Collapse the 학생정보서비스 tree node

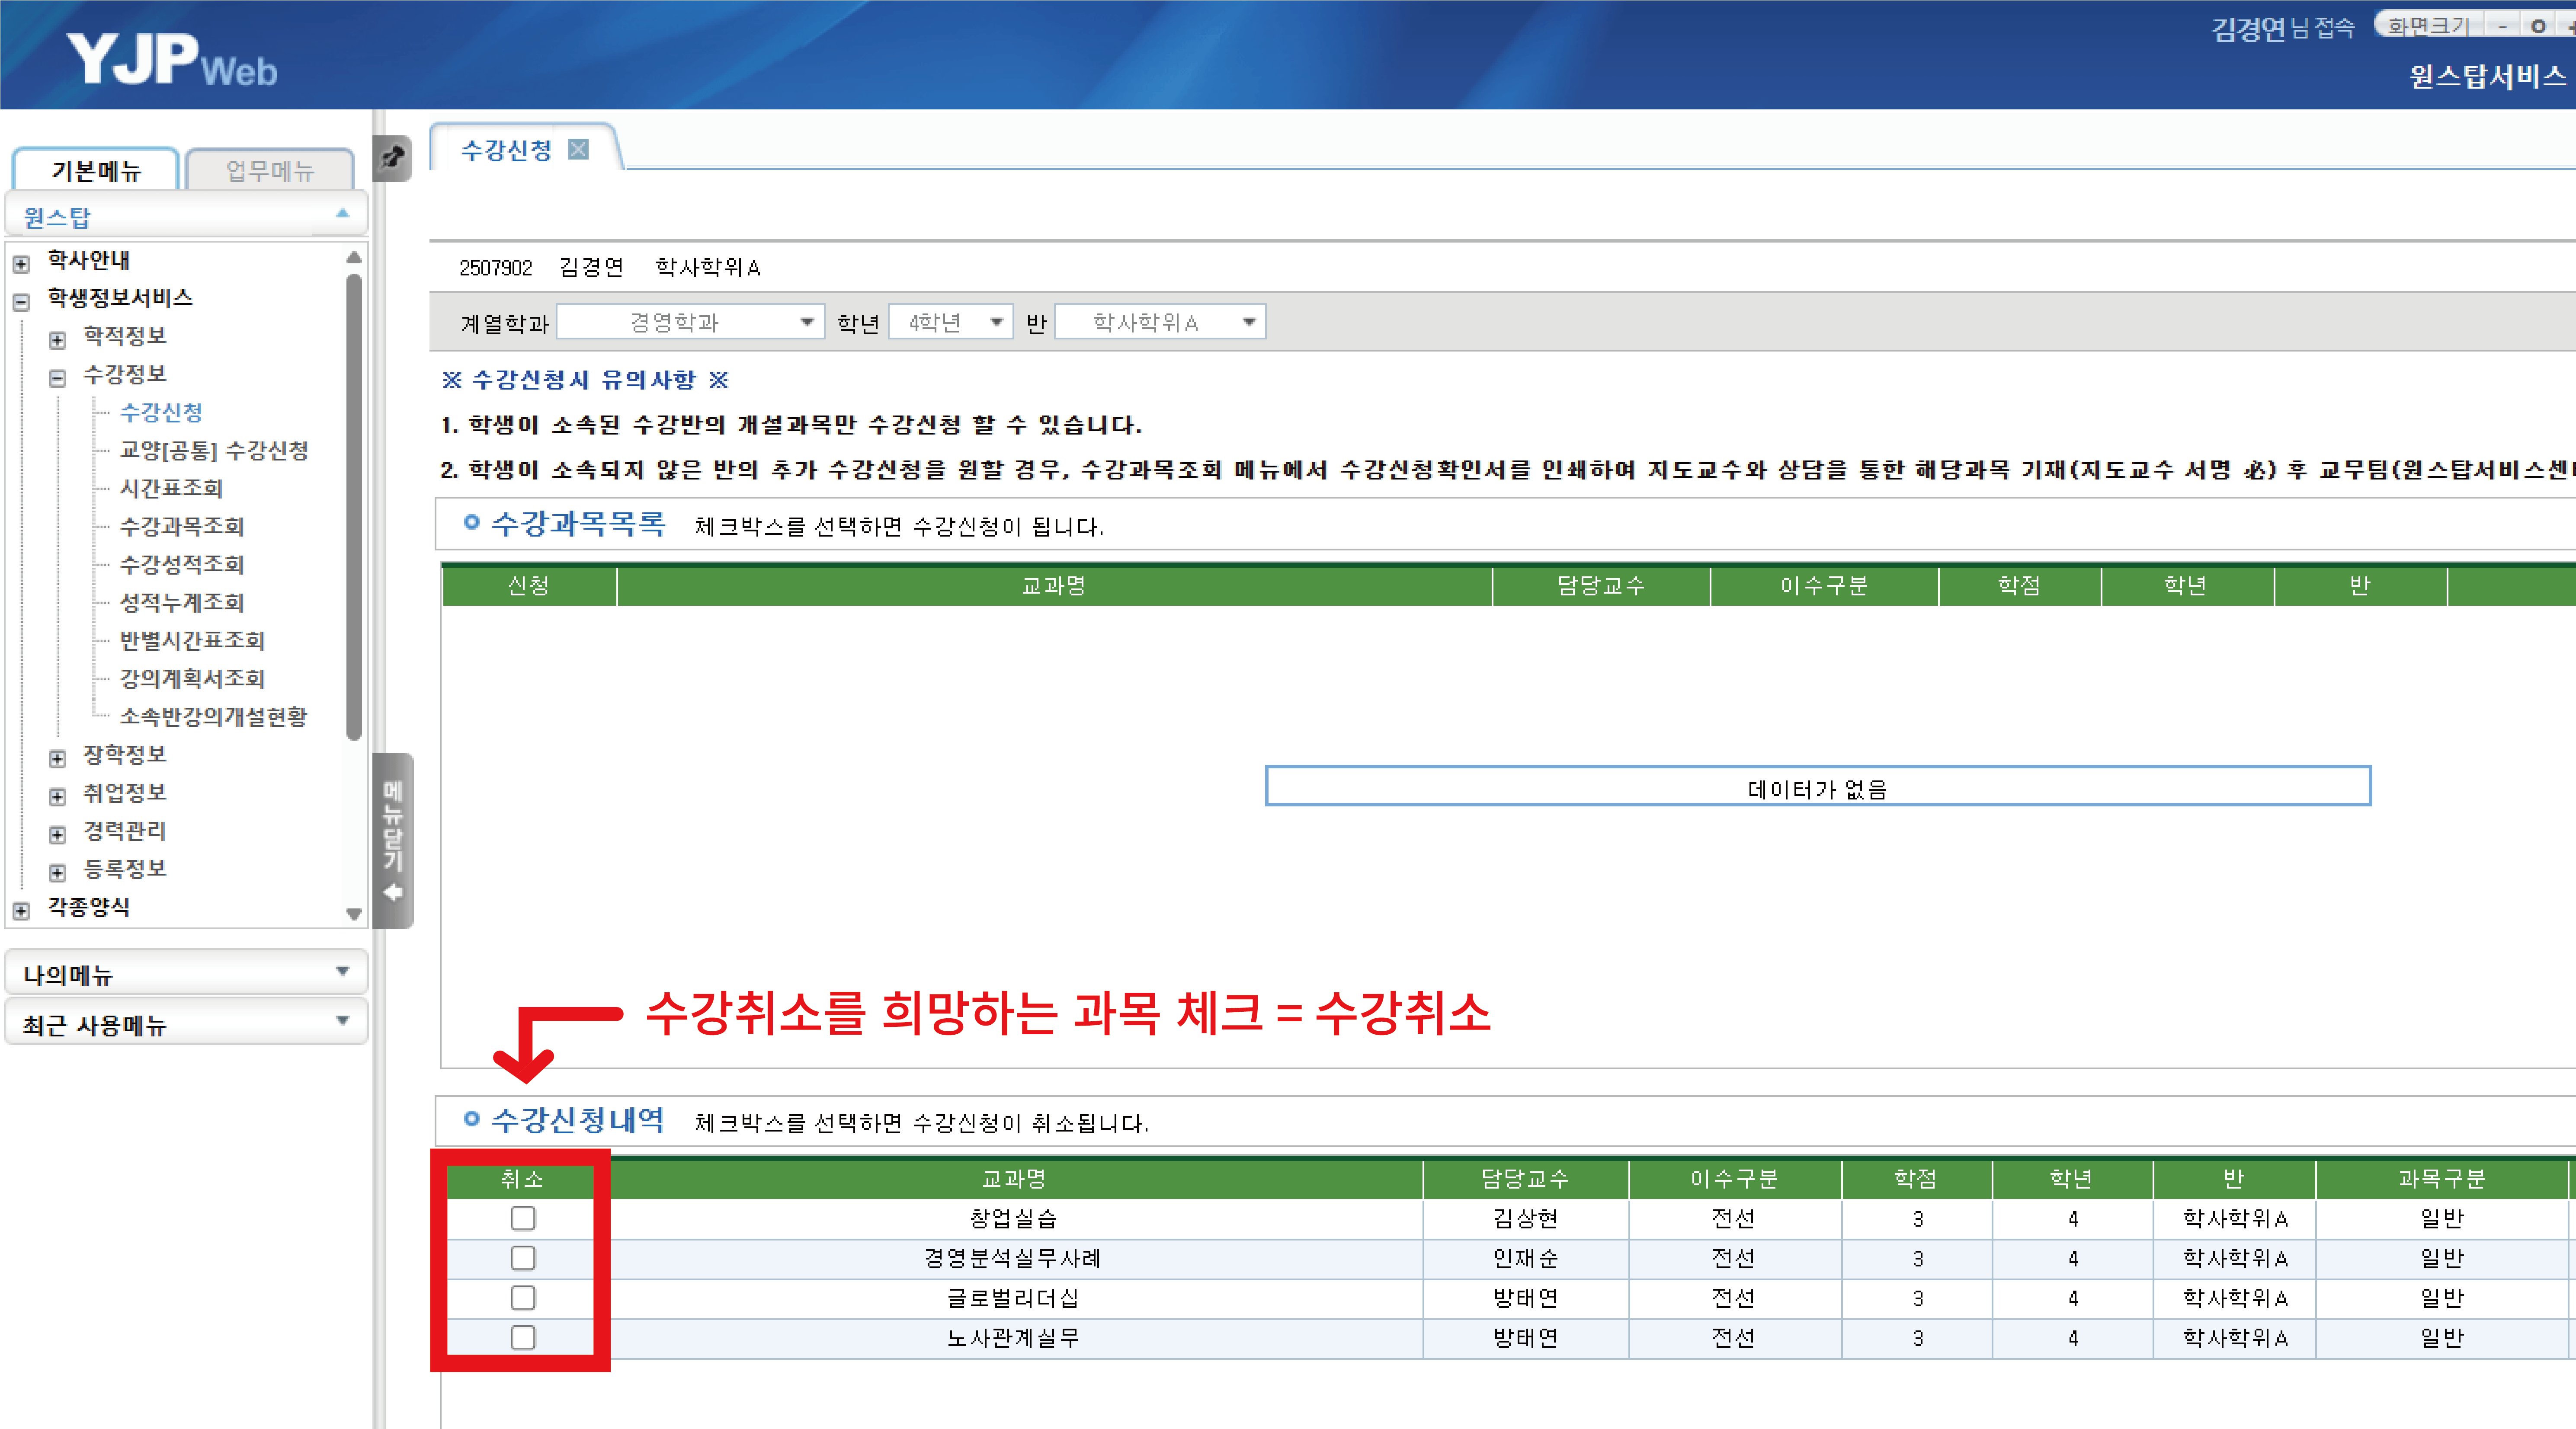click(x=21, y=302)
